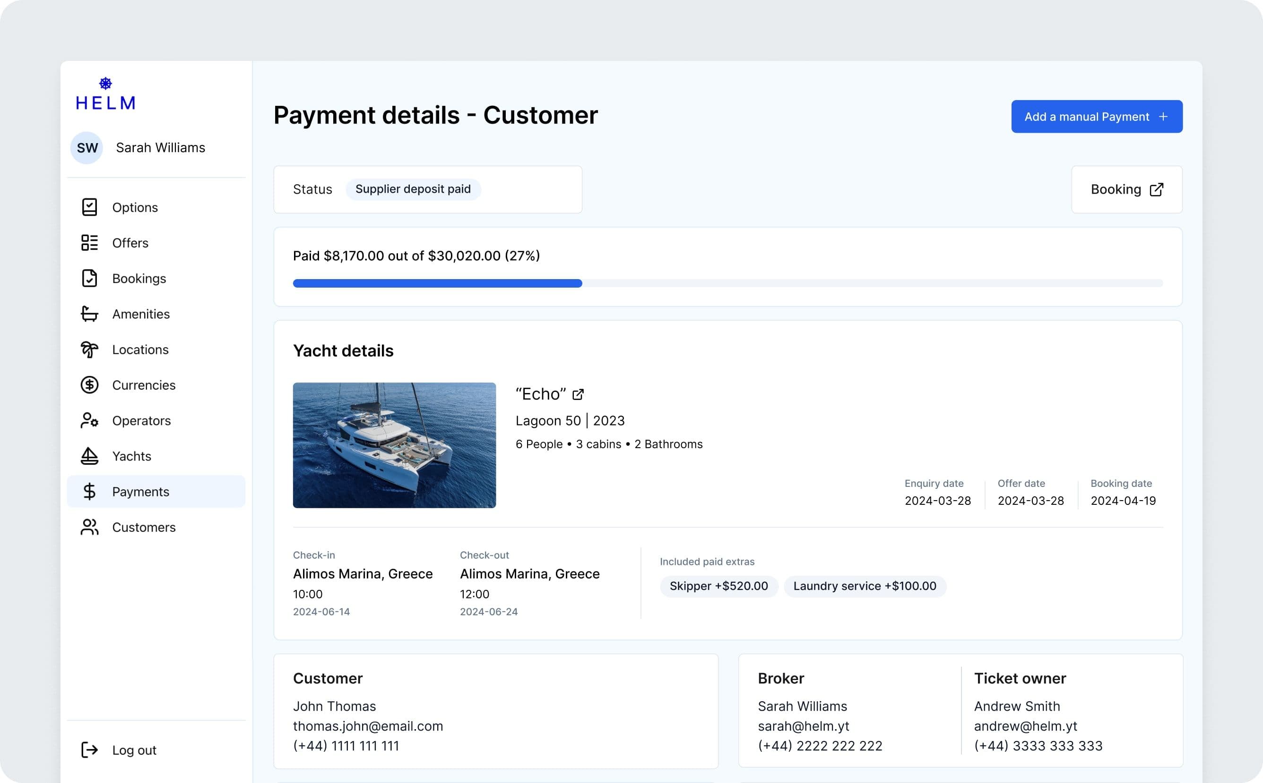Viewport: 1263px width, 783px height.
Task: Click the SW user avatar
Action: point(87,148)
